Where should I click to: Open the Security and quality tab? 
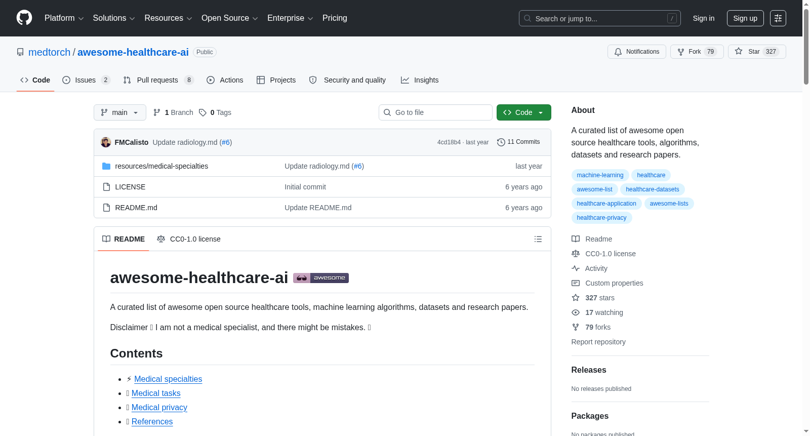click(347, 80)
